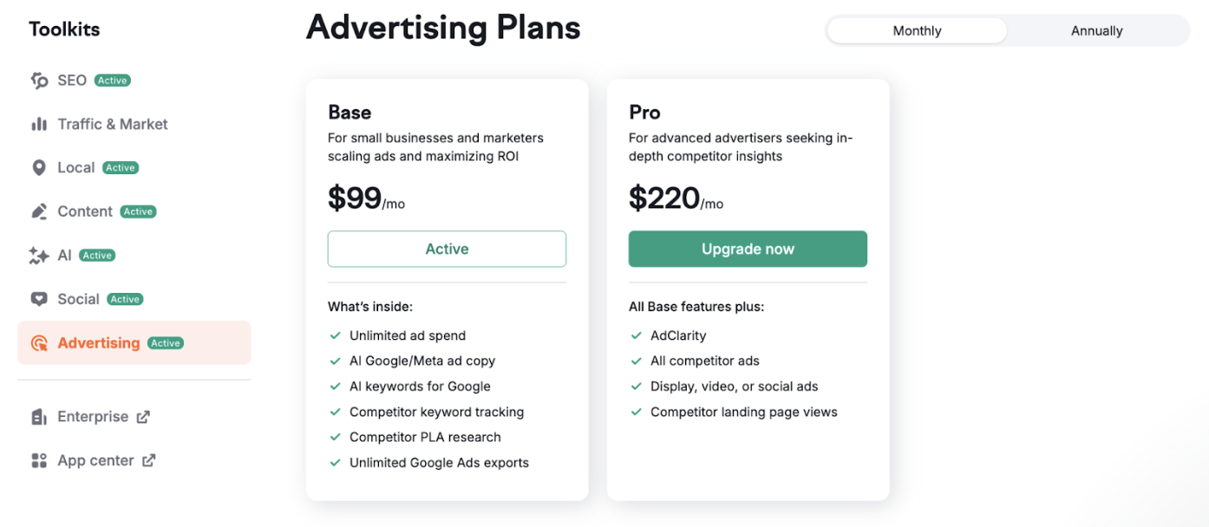Switch billing to Annually

[1096, 30]
